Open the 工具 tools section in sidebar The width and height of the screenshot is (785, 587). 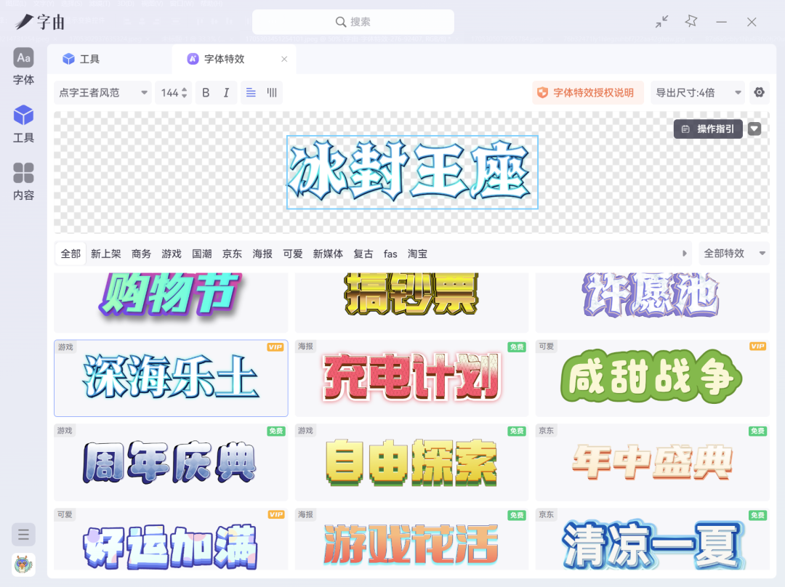[23, 124]
